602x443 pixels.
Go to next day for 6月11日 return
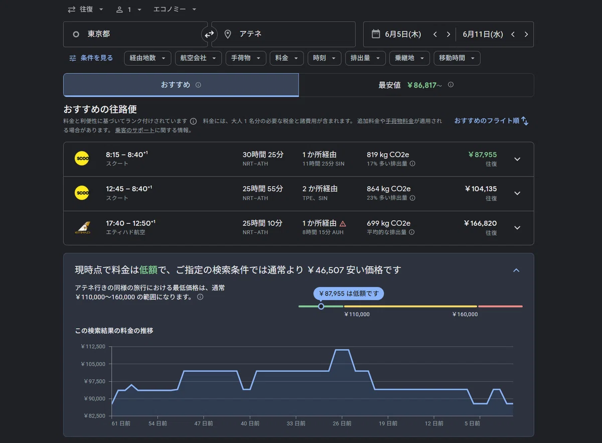526,34
